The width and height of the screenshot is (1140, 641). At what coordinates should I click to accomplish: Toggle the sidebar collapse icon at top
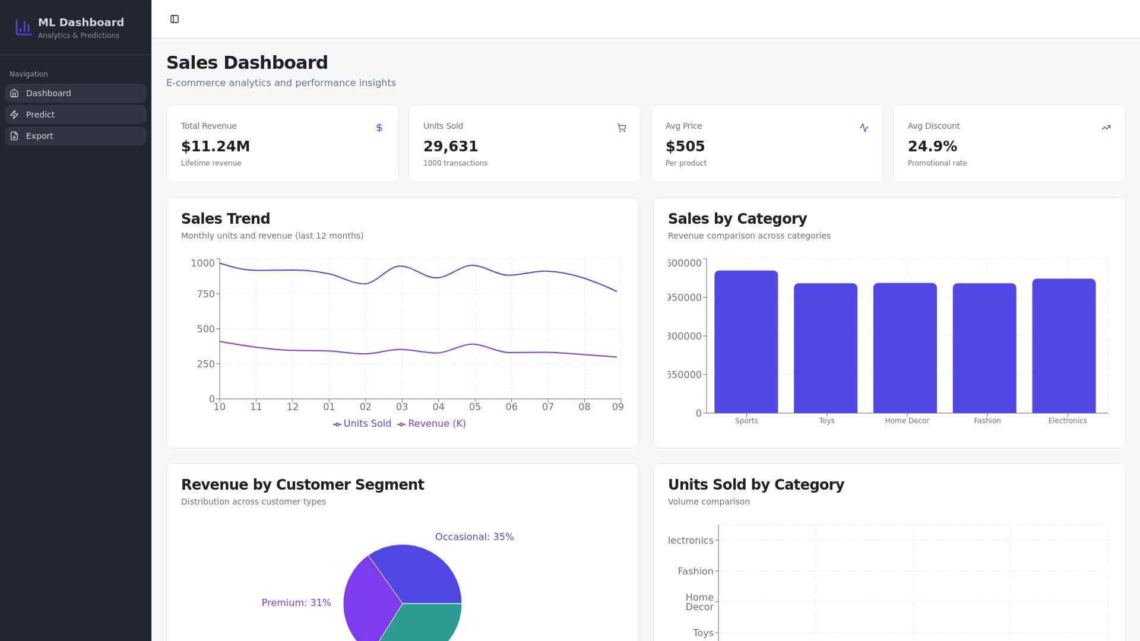175,19
